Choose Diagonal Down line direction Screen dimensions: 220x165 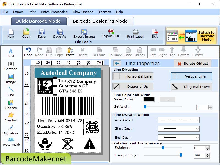coord(191,87)
